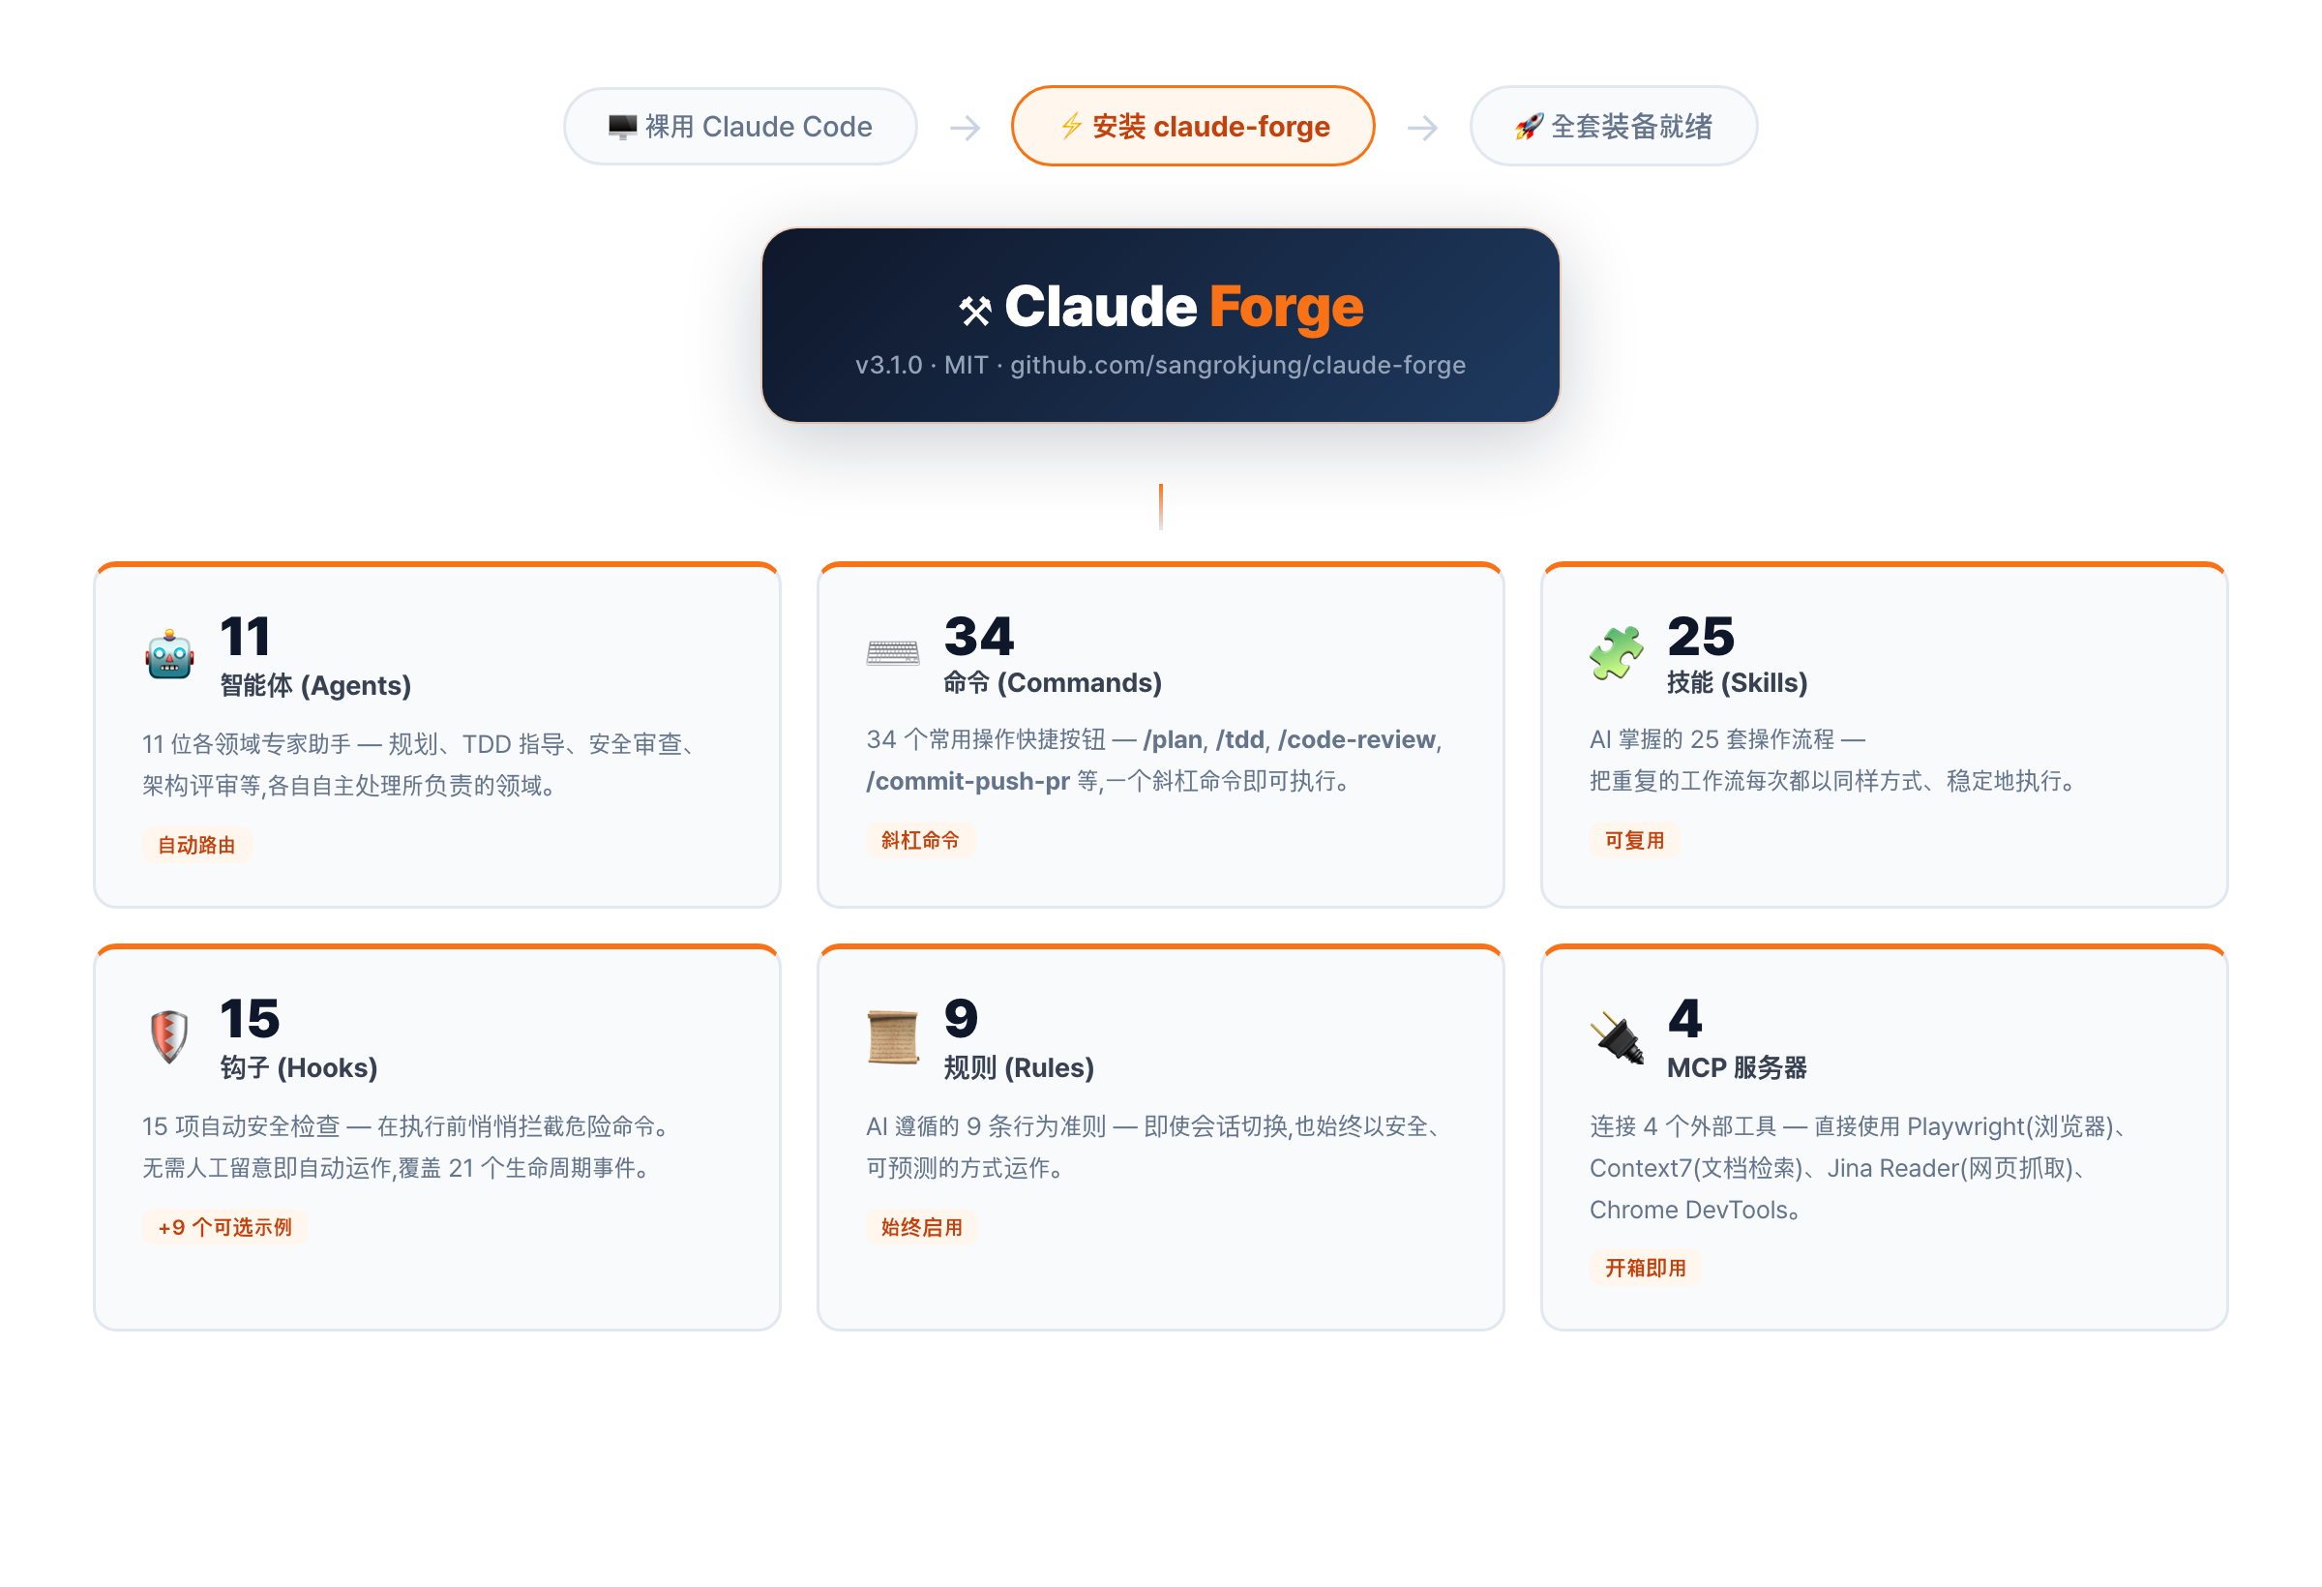Click the number 34 on Commands card
The image size is (2322, 1587).
[979, 637]
